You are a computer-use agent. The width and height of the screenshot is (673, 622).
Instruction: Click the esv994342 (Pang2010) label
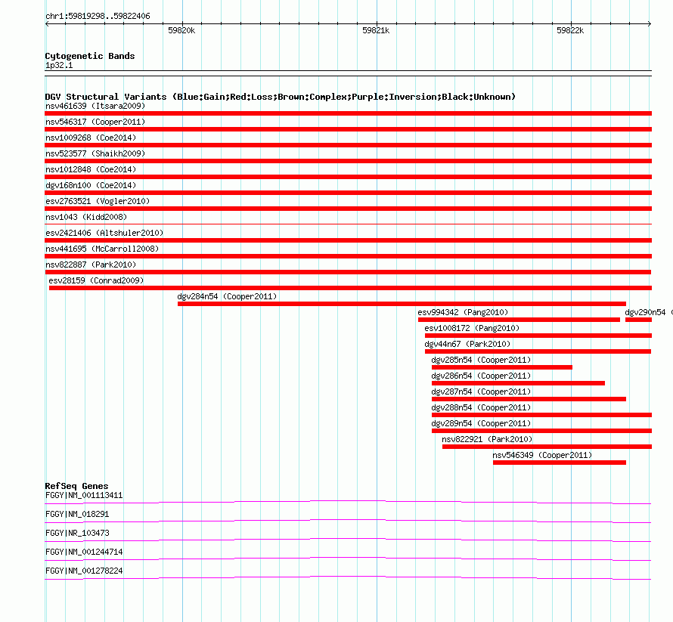[463, 312]
